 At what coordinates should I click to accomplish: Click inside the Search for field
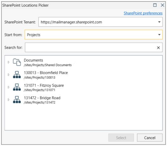(91, 47)
